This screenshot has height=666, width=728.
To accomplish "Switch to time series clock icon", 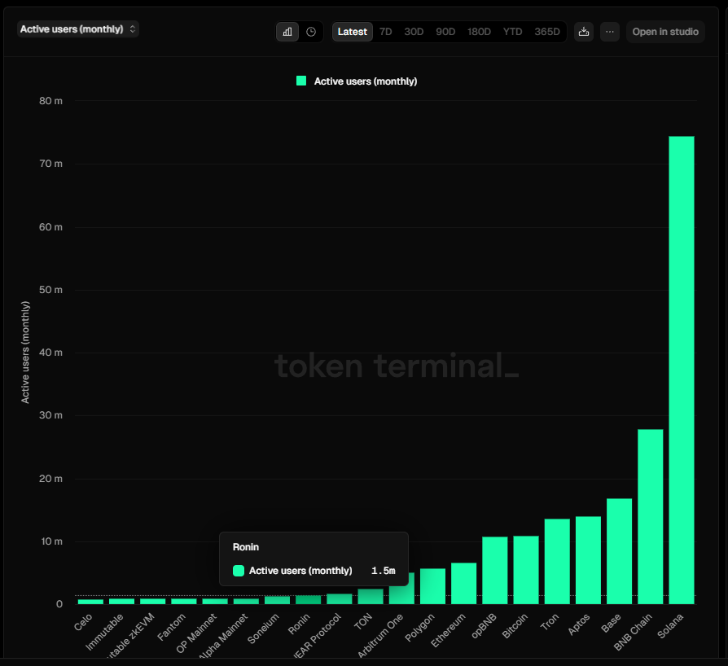I will click(x=311, y=32).
